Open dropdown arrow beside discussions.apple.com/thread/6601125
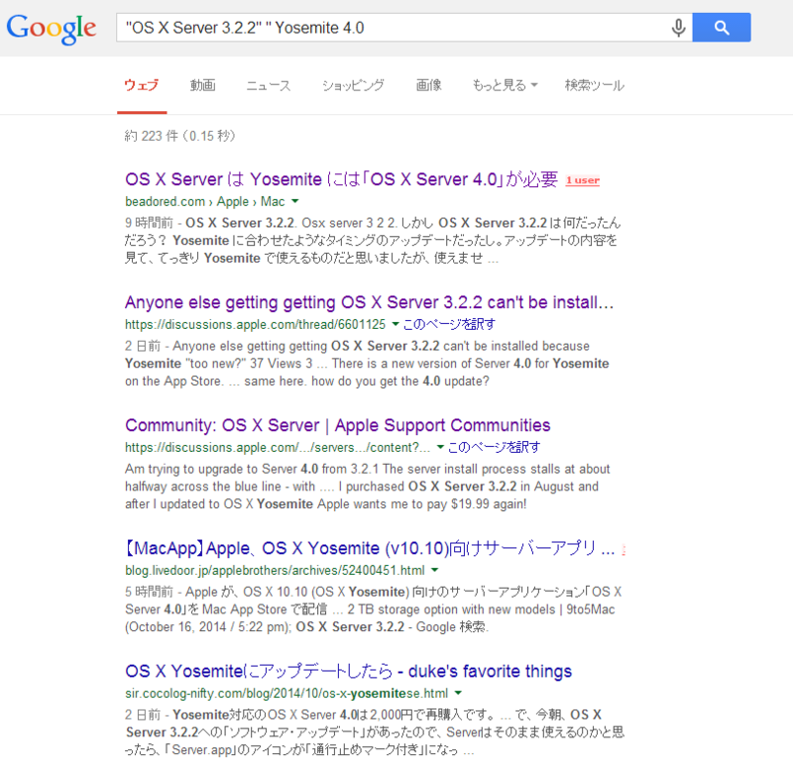This screenshot has width=793, height=767. 396,324
